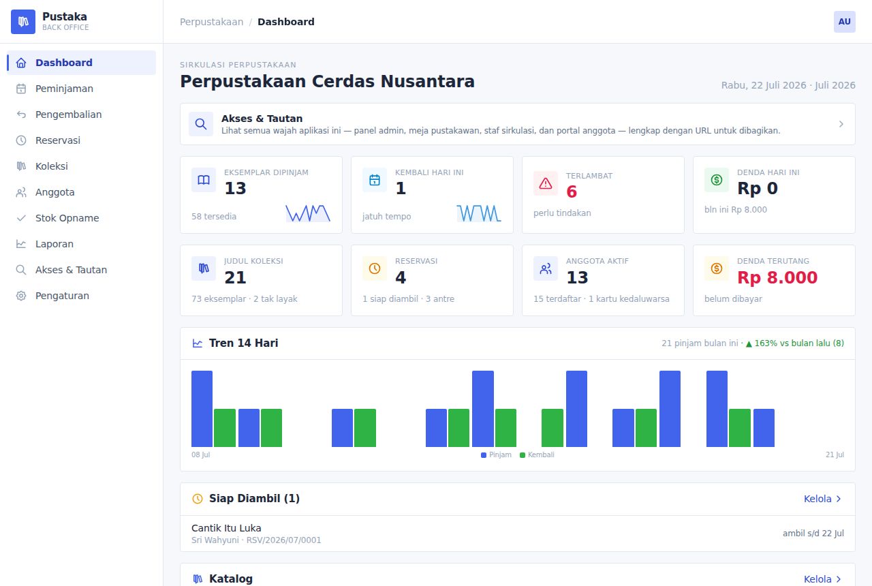
Task: Click the clock icon on Reservasi card
Action: 375,268
